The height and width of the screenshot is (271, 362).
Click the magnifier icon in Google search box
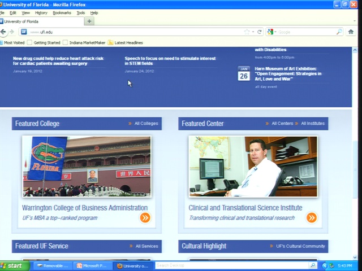[x=339, y=32]
